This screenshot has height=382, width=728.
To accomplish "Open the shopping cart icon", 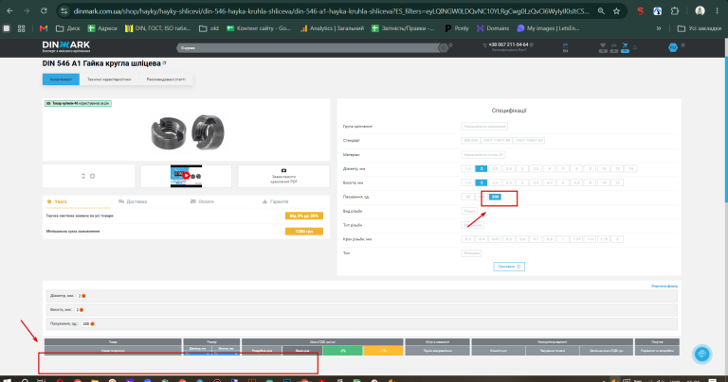I will click(625, 45).
